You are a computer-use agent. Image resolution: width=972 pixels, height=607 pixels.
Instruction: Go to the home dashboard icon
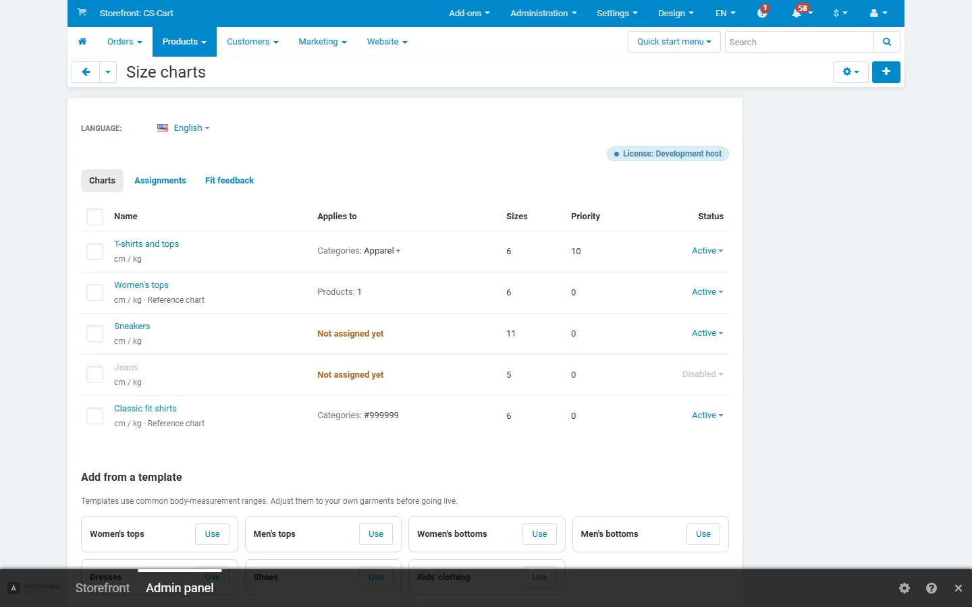(82, 42)
